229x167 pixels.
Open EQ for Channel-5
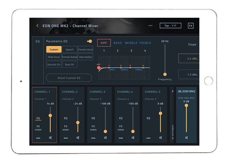pyautogui.click(x=148, y=118)
